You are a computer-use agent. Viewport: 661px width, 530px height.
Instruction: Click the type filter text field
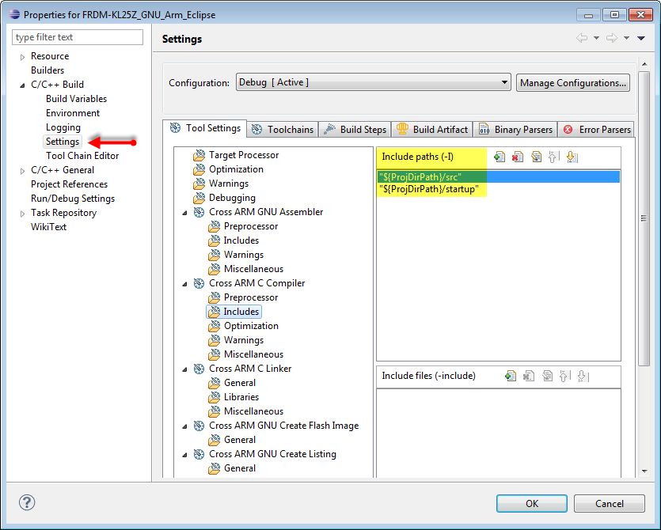pyautogui.click(x=78, y=37)
